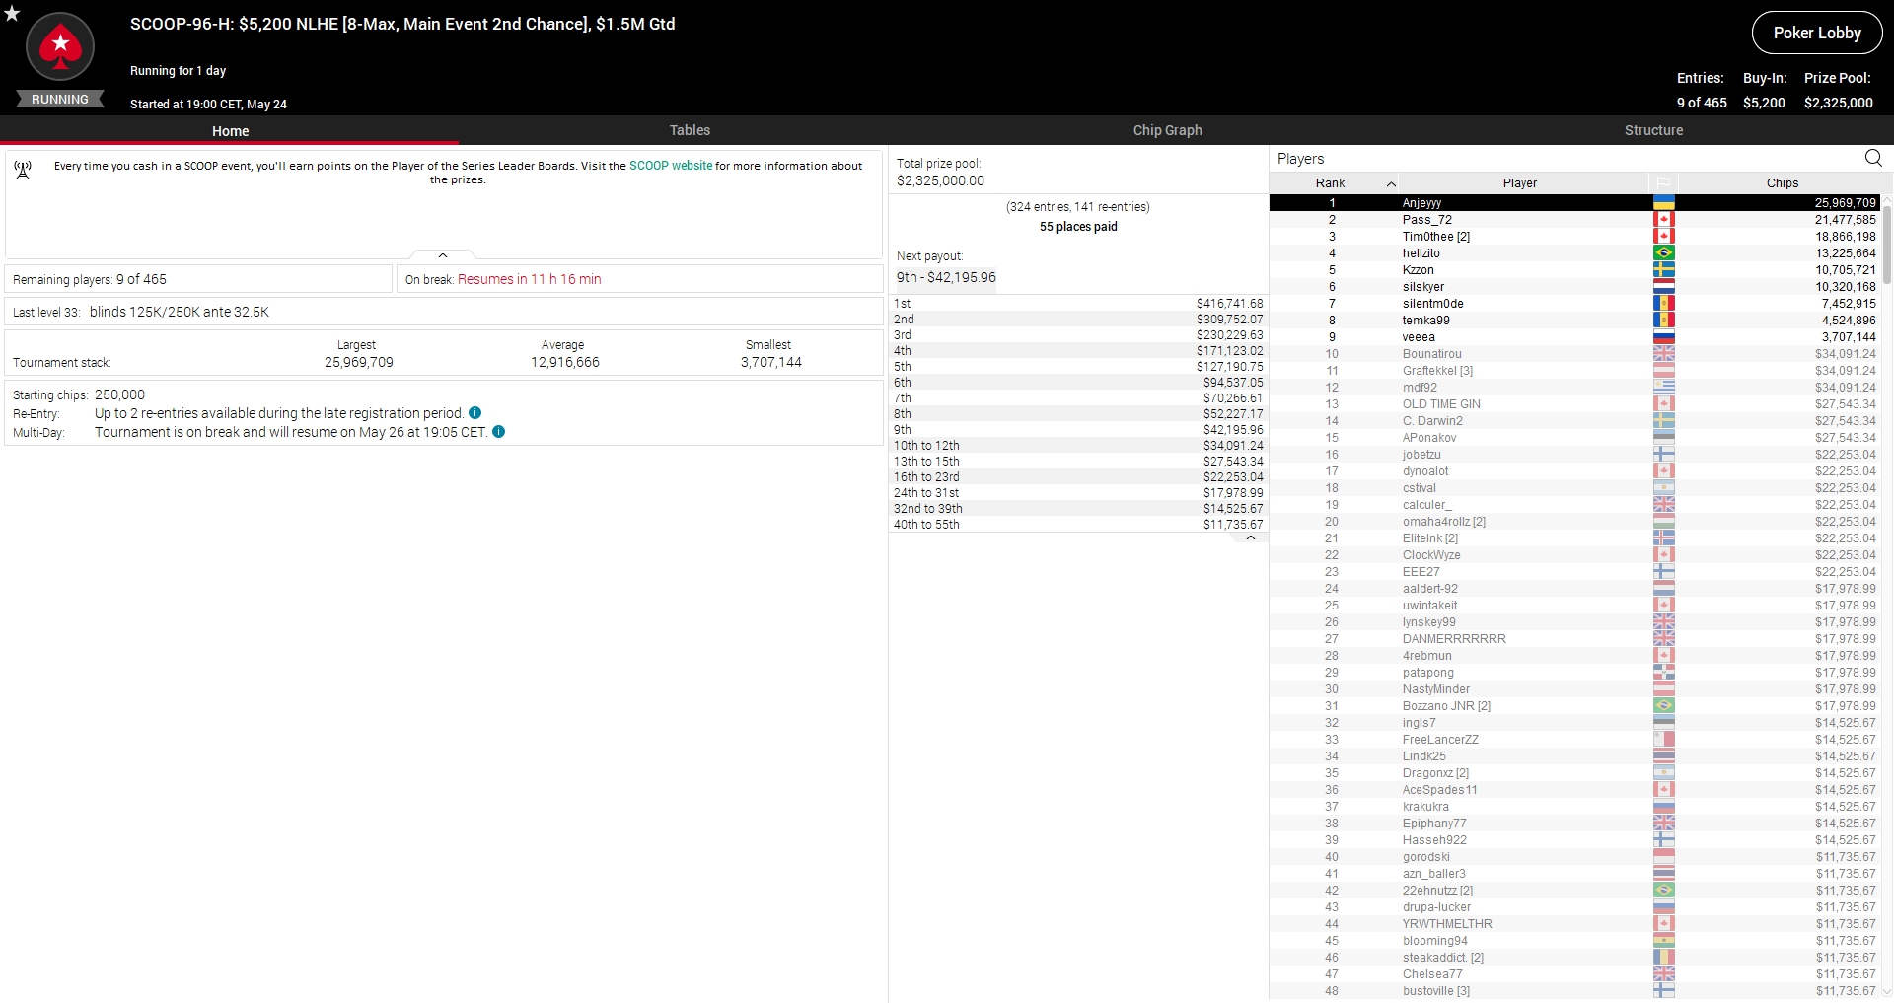Click the RUNNING status badge
This screenshot has height=1003, width=1894.
click(60, 100)
